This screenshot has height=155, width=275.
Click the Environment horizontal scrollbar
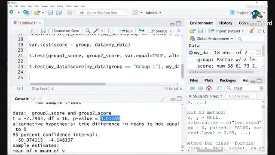[221, 72]
